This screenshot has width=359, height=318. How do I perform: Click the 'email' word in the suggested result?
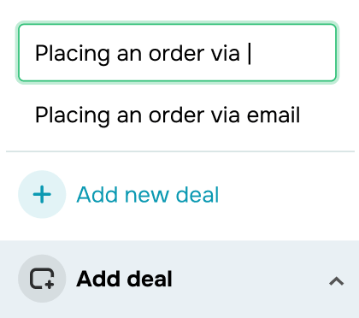(274, 115)
